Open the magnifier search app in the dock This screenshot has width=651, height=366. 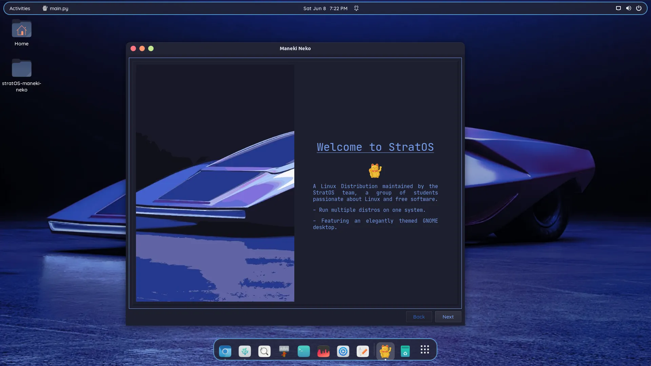(x=265, y=351)
